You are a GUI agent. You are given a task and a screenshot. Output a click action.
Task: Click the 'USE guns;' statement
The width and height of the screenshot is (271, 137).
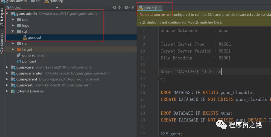[x=171, y=134]
